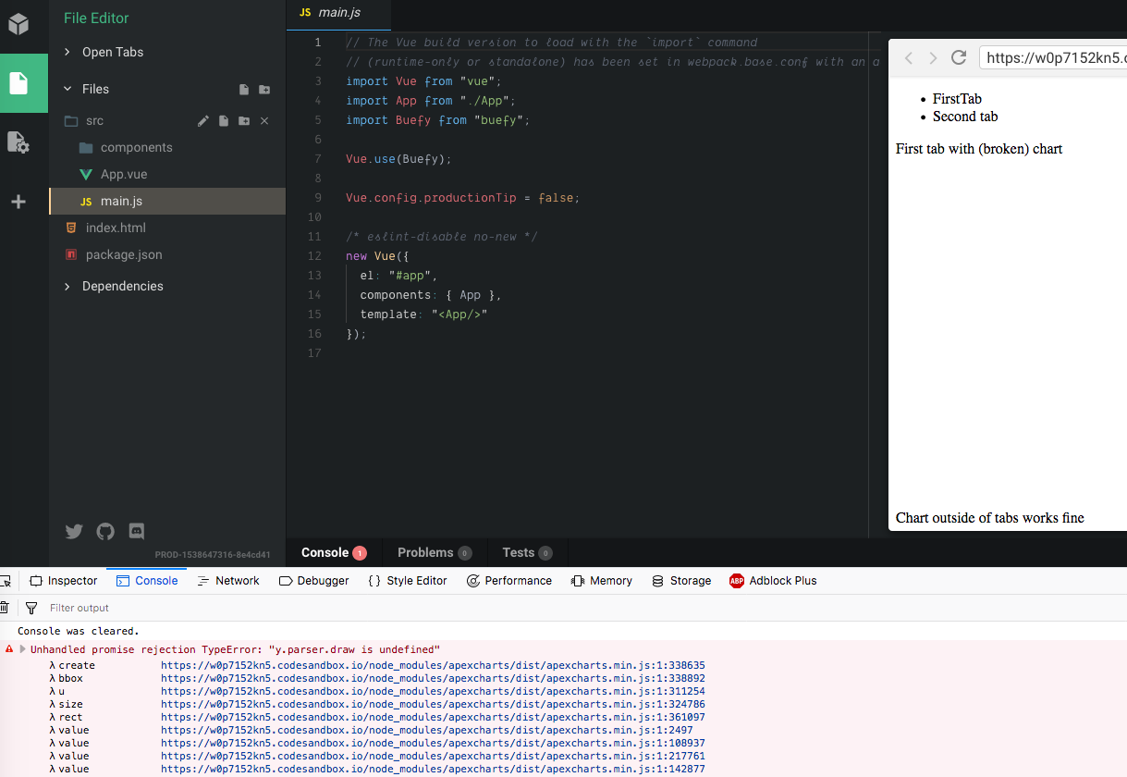Open the Problems tab
This screenshot has height=777, width=1127.
(x=427, y=553)
